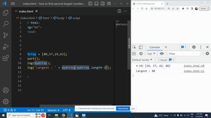
Task: Split the editor to the right
Action: 119,11
